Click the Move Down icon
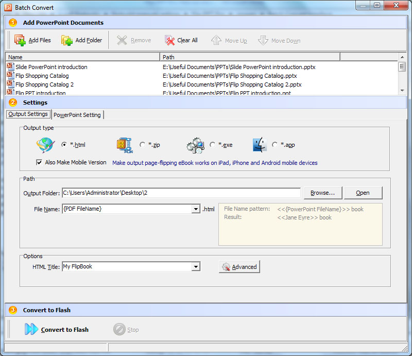The width and height of the screenshot is (412, 356). (264, 40)
